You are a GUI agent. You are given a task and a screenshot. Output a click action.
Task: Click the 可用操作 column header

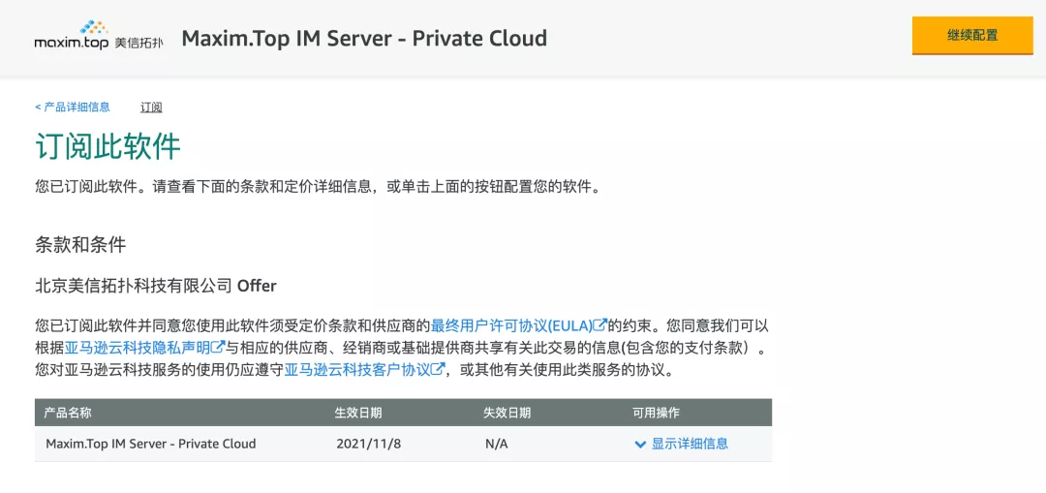click(656, 413)
